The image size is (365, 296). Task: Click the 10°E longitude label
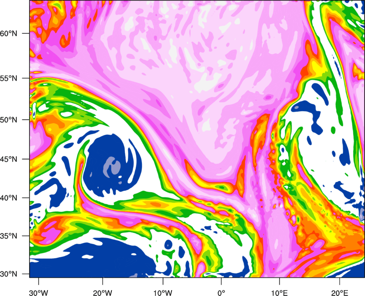click(279, 292)
